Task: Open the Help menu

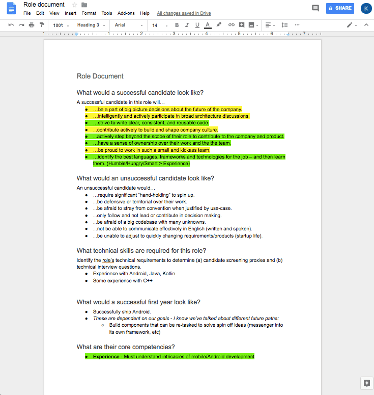Action: pos(145,13)
